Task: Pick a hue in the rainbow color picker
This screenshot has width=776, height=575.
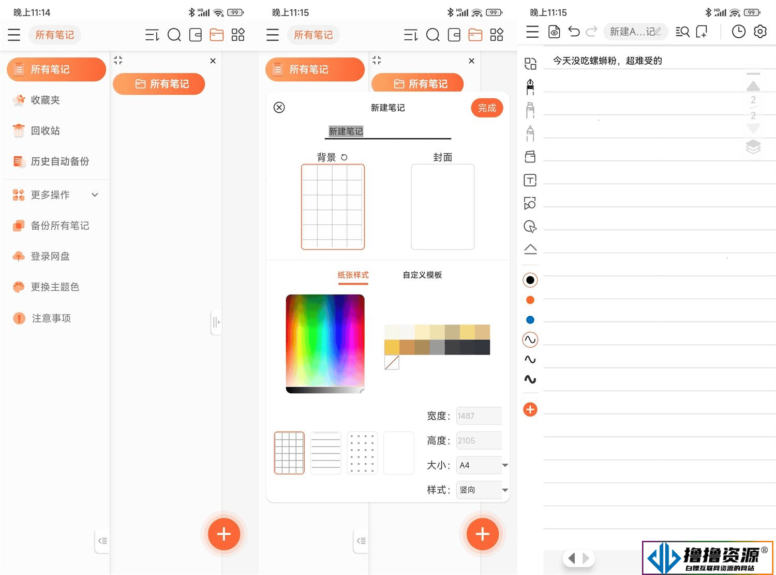Action: (x=325, y=341)
